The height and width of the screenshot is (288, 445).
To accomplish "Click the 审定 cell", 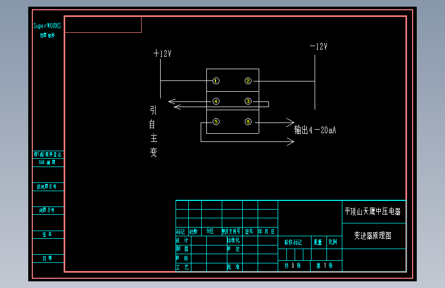I will point(234,249).
